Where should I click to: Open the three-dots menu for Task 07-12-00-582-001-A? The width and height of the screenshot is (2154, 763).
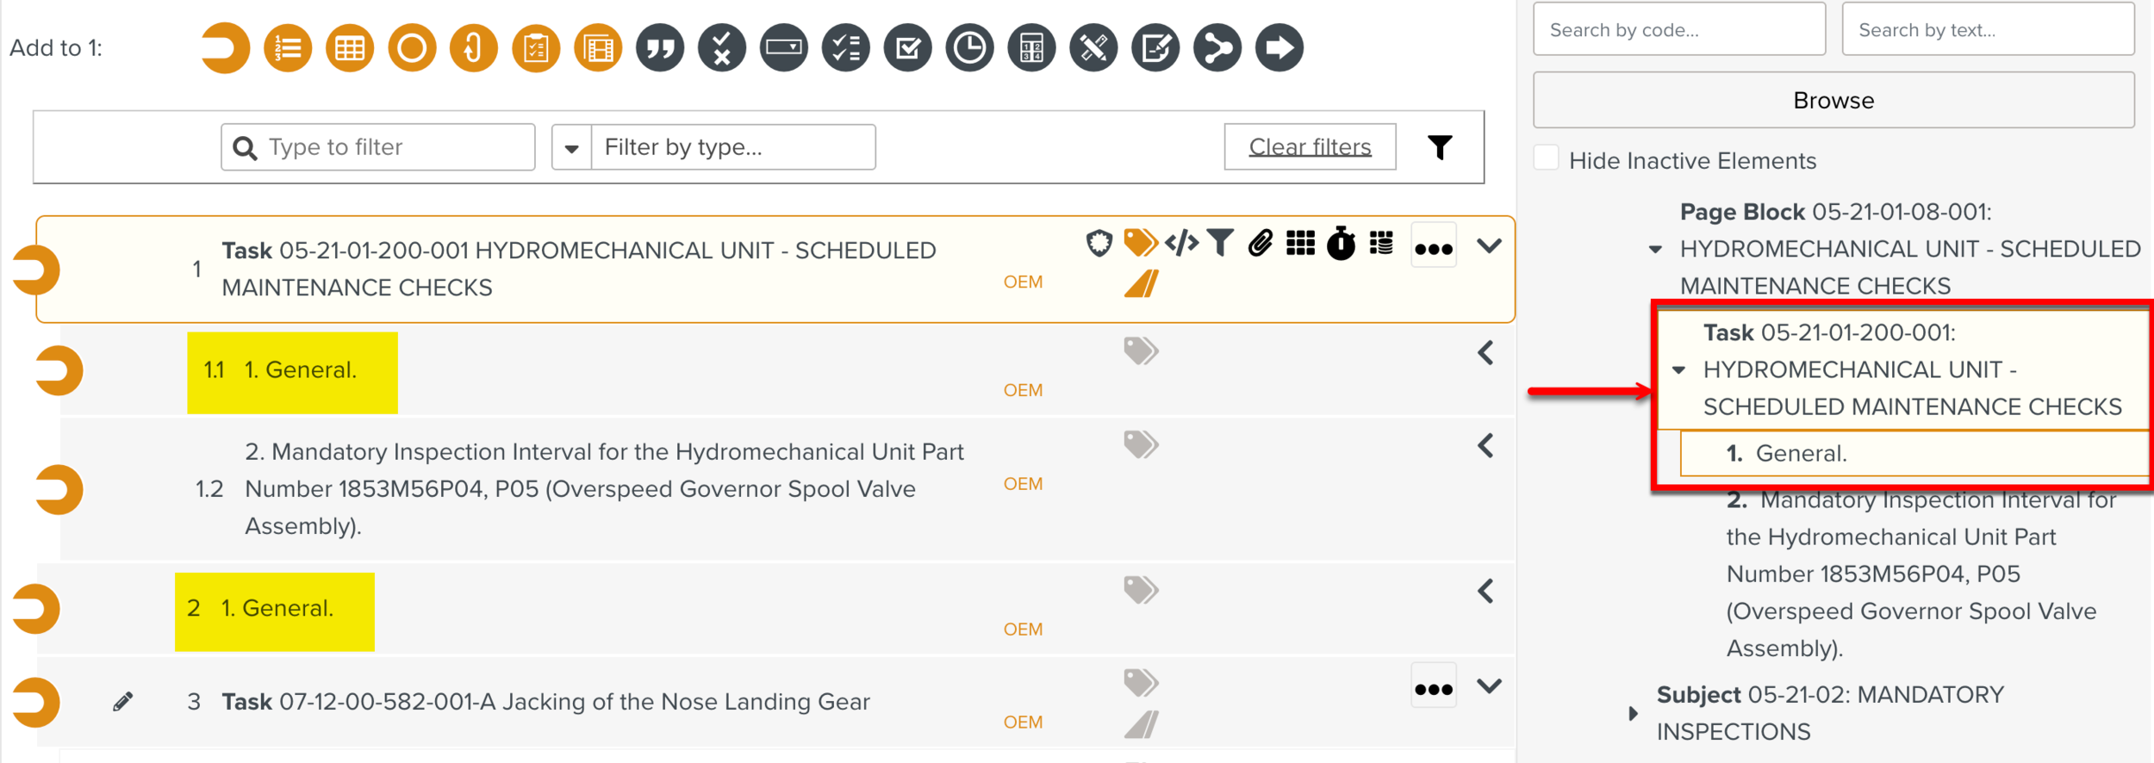click(1434, 688)
